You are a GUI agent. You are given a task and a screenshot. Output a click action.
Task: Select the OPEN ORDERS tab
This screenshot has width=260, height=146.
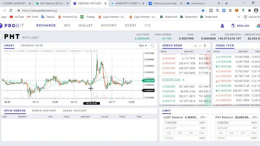coord(15,111)
